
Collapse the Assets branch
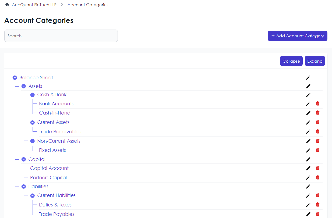(x=23, y=86)
